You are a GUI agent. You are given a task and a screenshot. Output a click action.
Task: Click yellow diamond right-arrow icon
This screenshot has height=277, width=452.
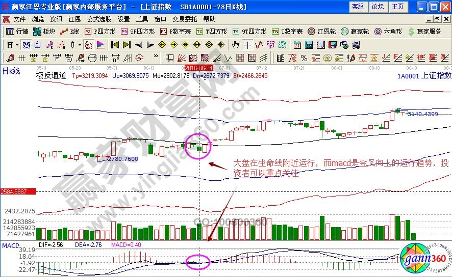click(174, 45)
